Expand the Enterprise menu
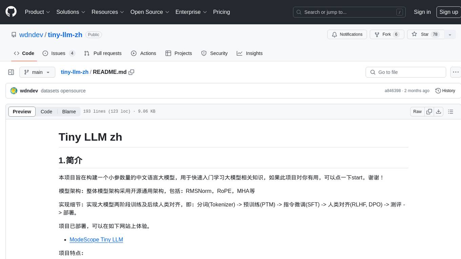Image resolution: width=461 pixels, height=259 pixels. coord(191,12)
